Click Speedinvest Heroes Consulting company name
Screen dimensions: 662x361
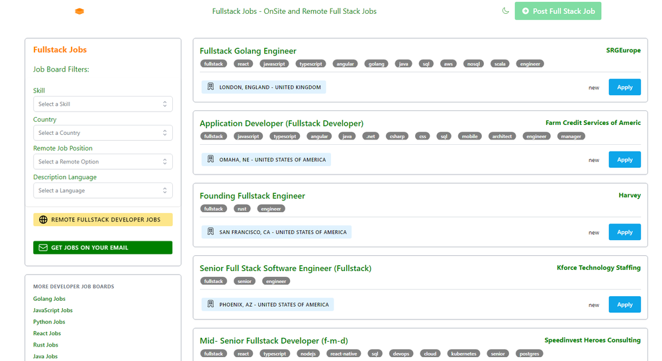[x=592, y=341]
